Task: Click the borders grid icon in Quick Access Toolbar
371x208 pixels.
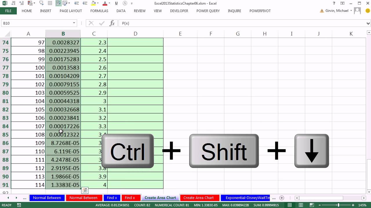Action: pyautogui.click(x=50, y=3)
